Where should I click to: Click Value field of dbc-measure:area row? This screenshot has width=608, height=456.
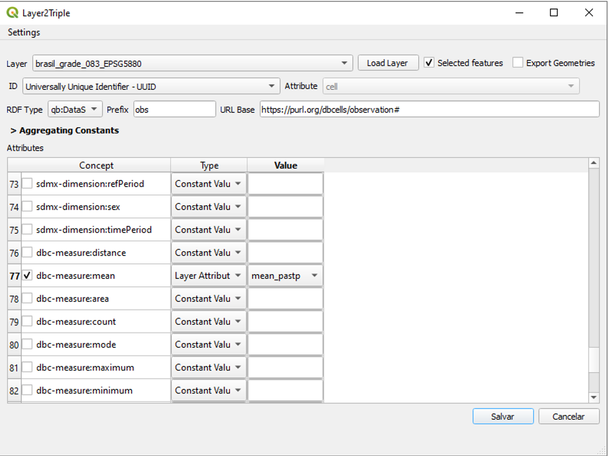point(285,298)
